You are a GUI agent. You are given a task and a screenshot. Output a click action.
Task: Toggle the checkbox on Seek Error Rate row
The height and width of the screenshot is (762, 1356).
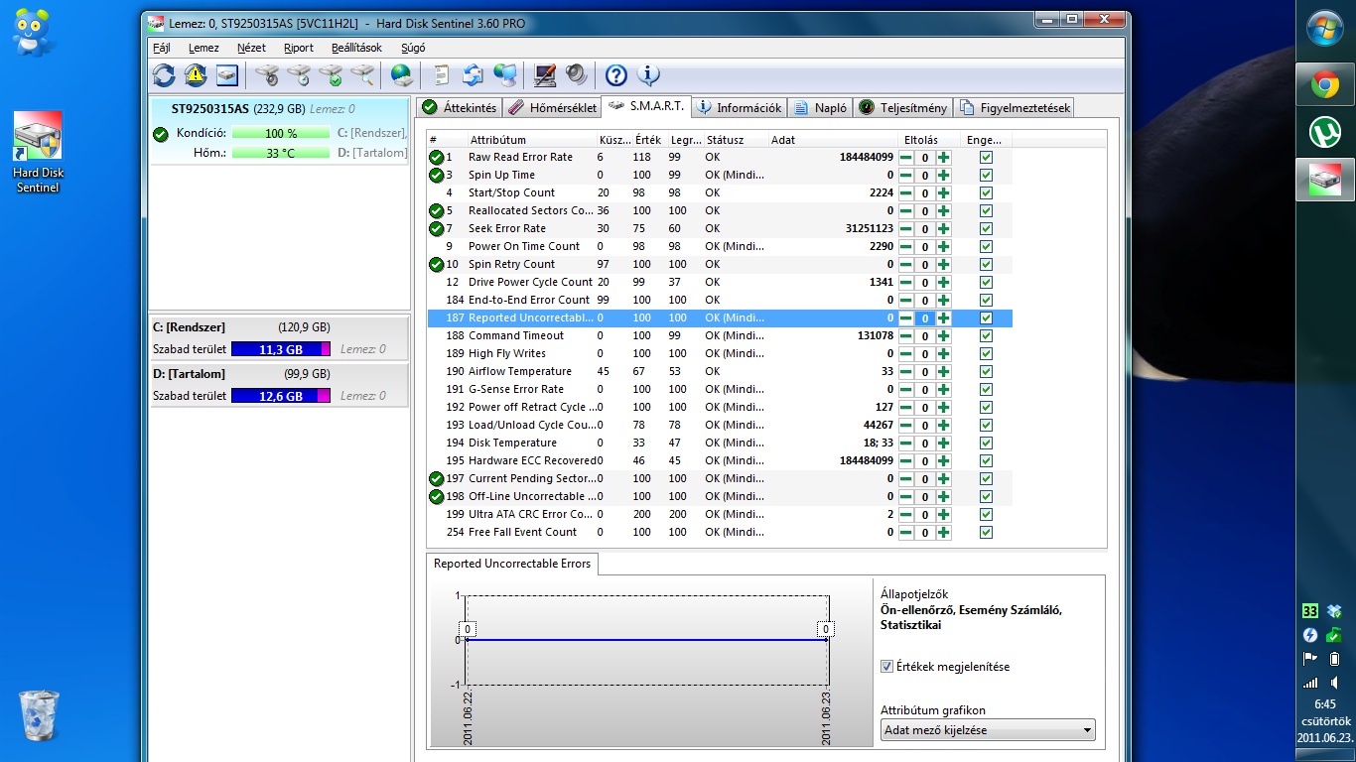(x=986, y=229)
